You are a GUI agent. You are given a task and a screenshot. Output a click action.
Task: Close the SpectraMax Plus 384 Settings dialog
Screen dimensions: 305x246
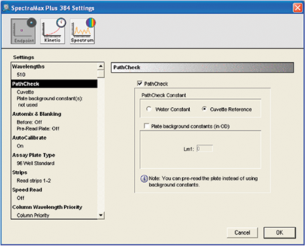click(298, 8)
